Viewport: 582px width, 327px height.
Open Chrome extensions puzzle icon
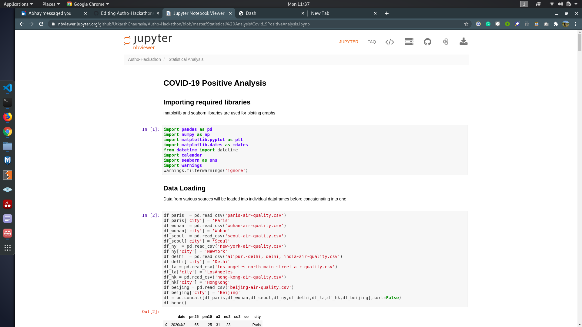point(556,24)
